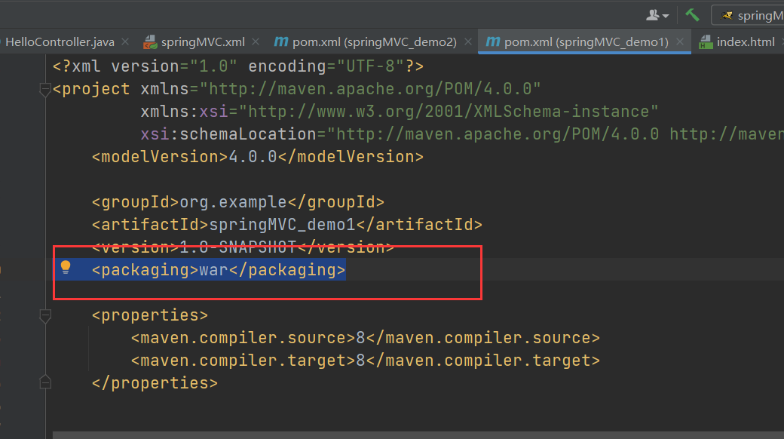
Task: Click the springMVC.xml file icon
Action: [x=150, y=41]
